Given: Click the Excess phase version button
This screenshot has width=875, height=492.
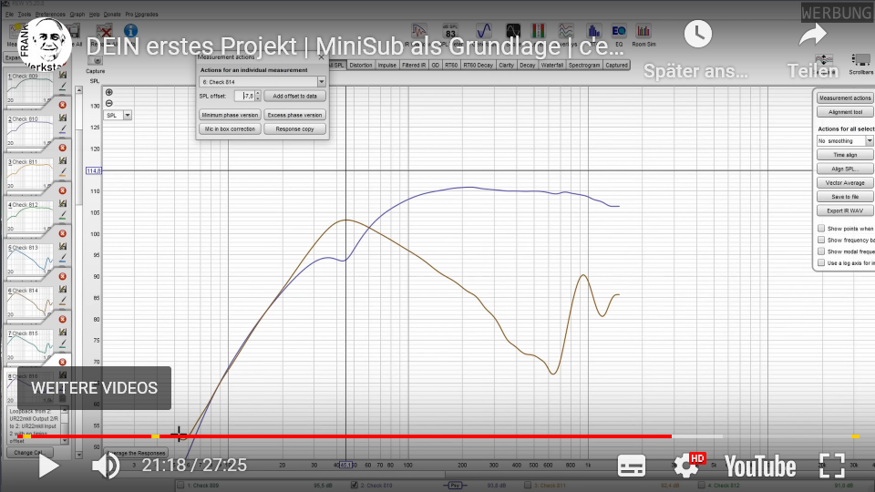Looking at the screenshot, I should point(294,115).
